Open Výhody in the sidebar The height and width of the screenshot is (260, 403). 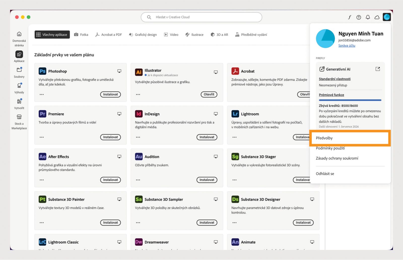(x=19, y=88)
